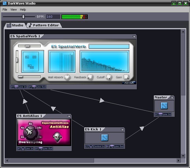Click the About button in SpatialVerb
Image resolution: width=190 pixels, height=168 pixels.
pos(129,83)
